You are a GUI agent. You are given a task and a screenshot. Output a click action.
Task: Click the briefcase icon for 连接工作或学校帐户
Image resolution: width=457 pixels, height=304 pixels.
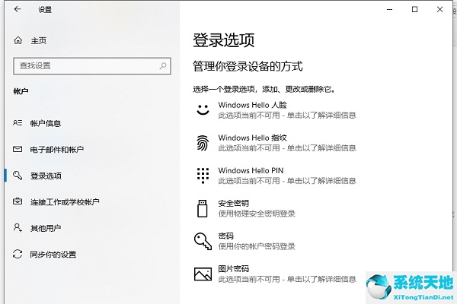coord(18,201)
